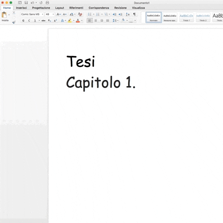Screen dimensions: 223x223
Task: Expand the bullet list style dropdown arrow
Action: click(93, 14)
